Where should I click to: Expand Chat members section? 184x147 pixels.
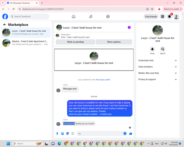click(x=158, y=67)
